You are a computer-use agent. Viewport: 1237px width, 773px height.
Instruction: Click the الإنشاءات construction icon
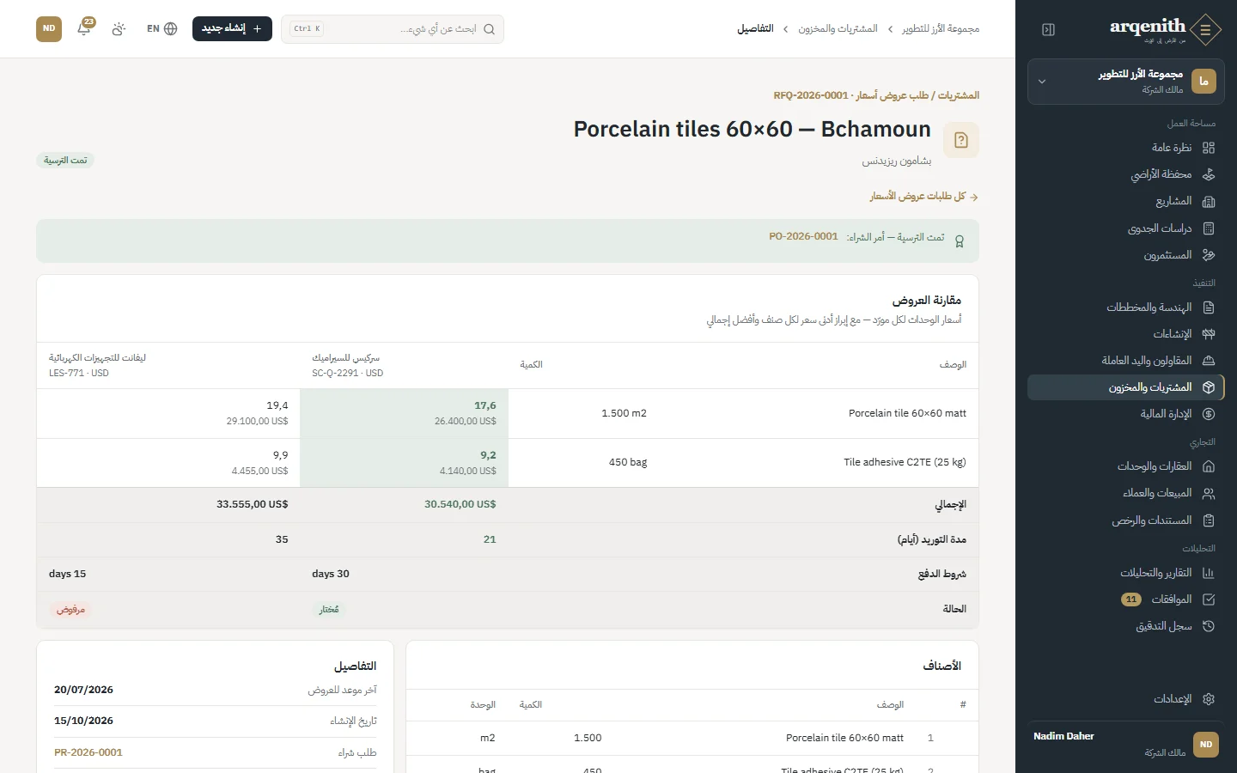pyautogui.click(x=1209, y=334)
